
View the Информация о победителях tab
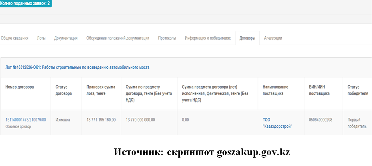(208, 38)
